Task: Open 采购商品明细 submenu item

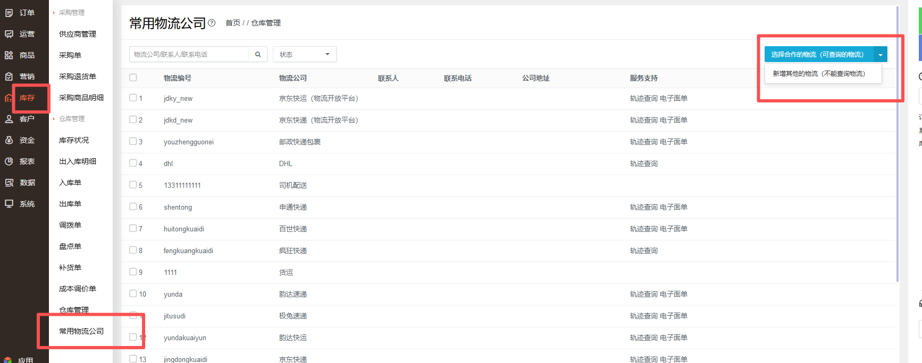Action: tap(81, 98)
